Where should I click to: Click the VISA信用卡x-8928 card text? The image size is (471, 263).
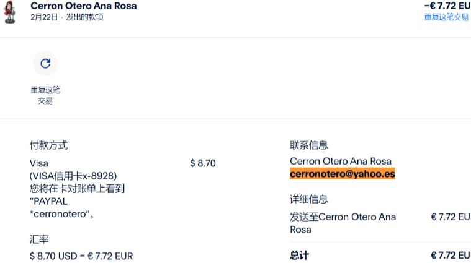[73, 176]
